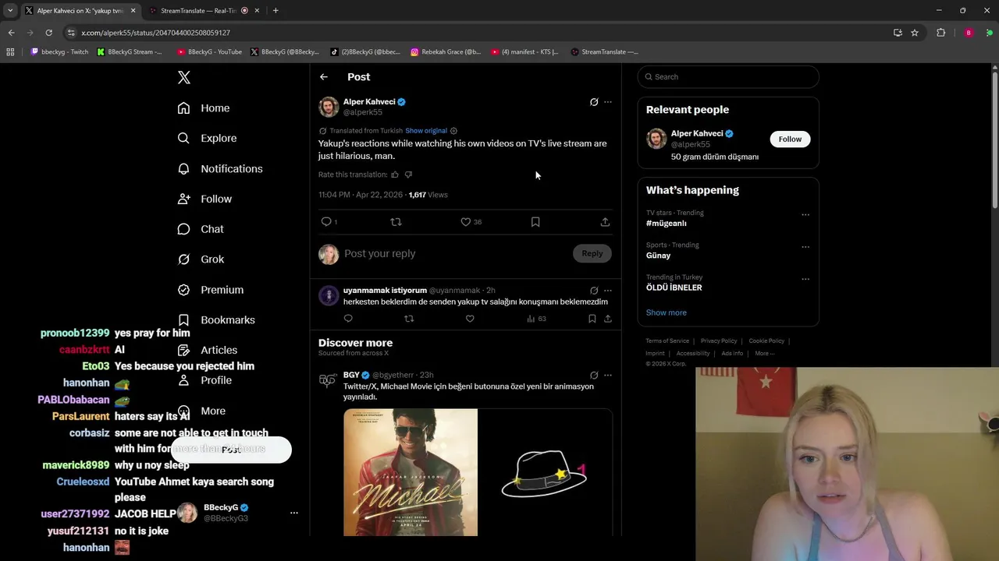Click the reply icon on the main post

326,222
